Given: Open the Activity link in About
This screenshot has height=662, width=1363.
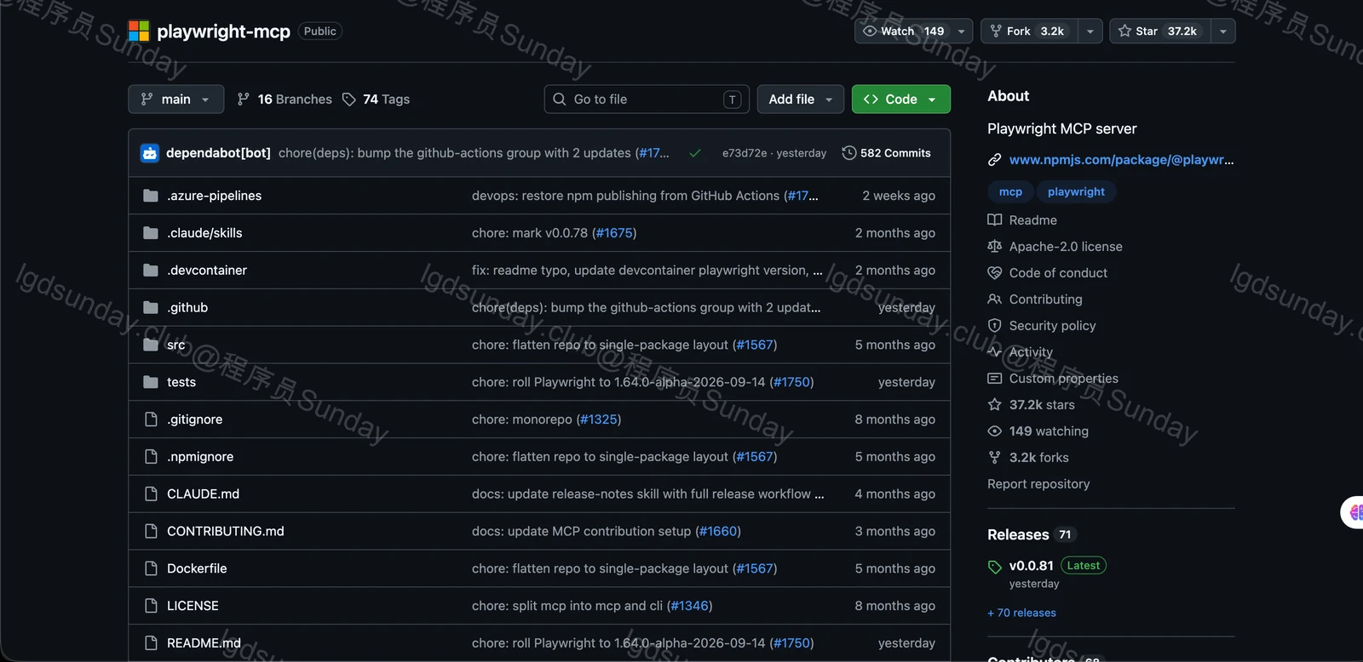Looking at the screenshot, I should [x=1031, y=352].
